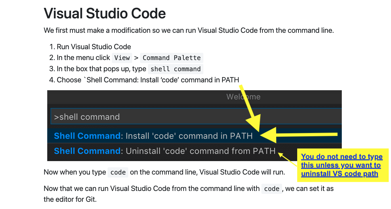
Task: Focus the '>shell command' palette input box
Action: pyautogui.click(x=195, y=116)
